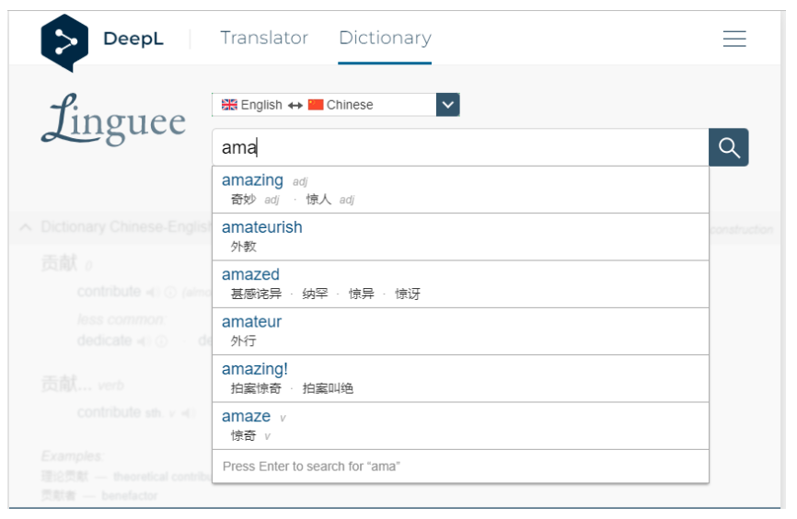This screenshot has height=519, width=797.
Task: Click the magnifying glass search button
Action: pyautogui.click(x=728, y=147)
